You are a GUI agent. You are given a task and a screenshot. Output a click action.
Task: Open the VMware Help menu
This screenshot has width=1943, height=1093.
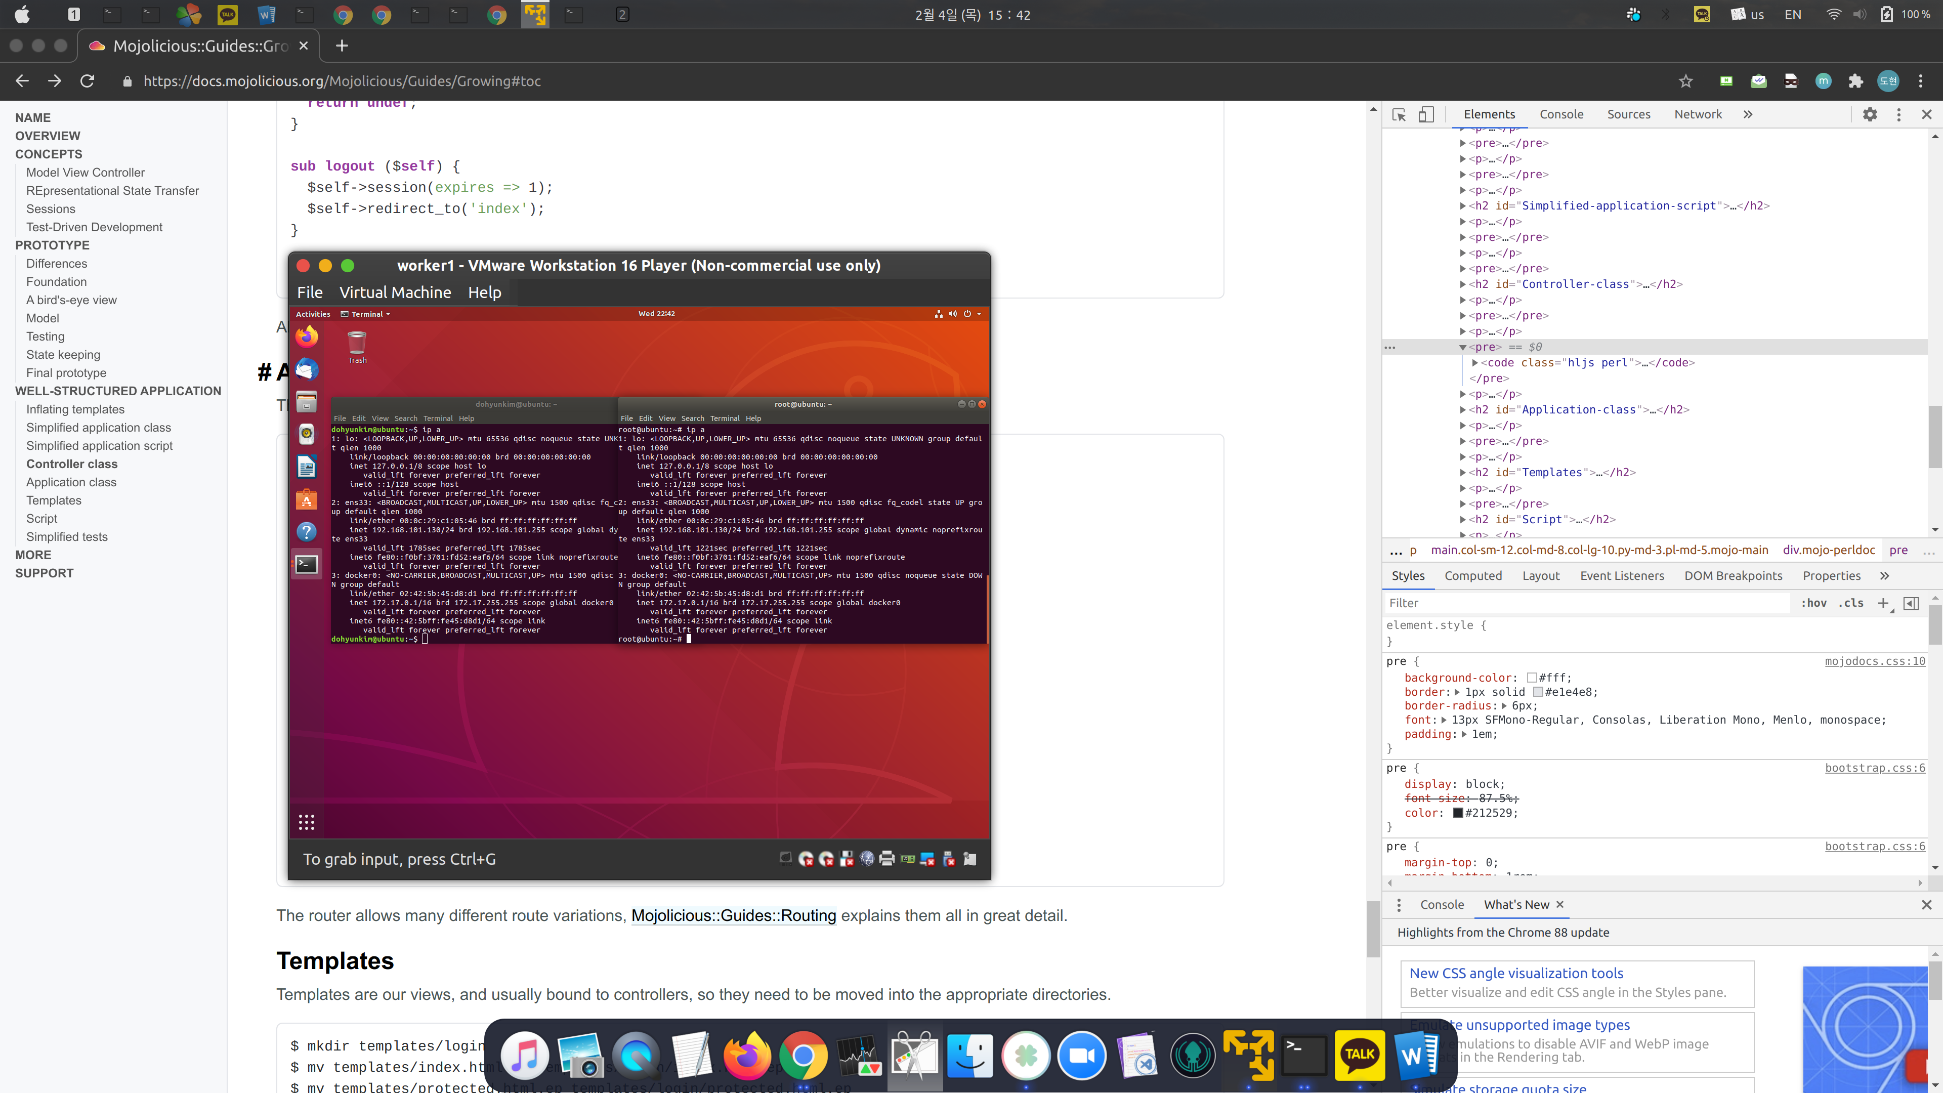coord(484,292)
